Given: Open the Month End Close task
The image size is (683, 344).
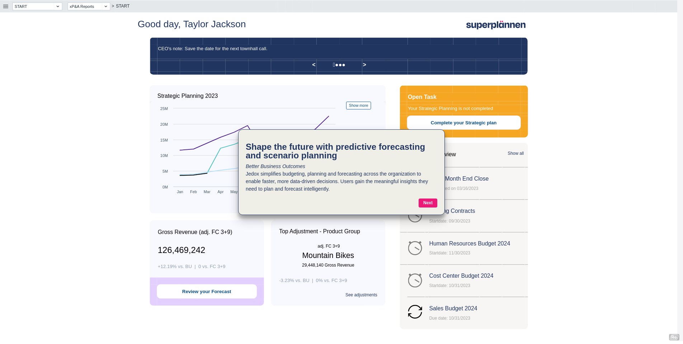Looking at the screenshot, I should pos(467,179).
